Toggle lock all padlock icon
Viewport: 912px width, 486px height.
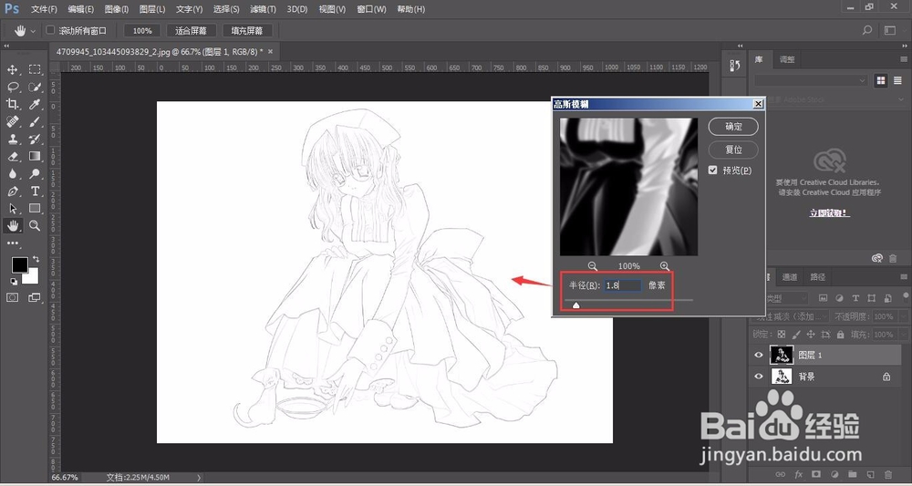pyautogui.click(x=841, y=335)
